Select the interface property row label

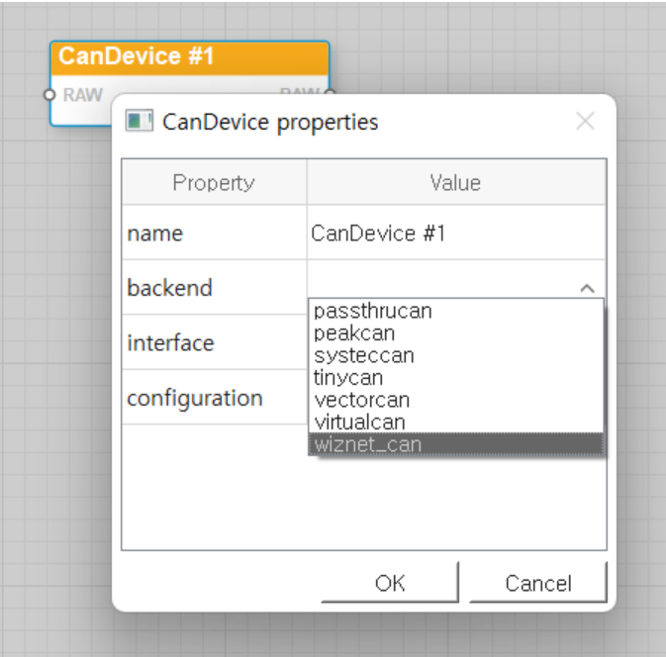(170, 343)
